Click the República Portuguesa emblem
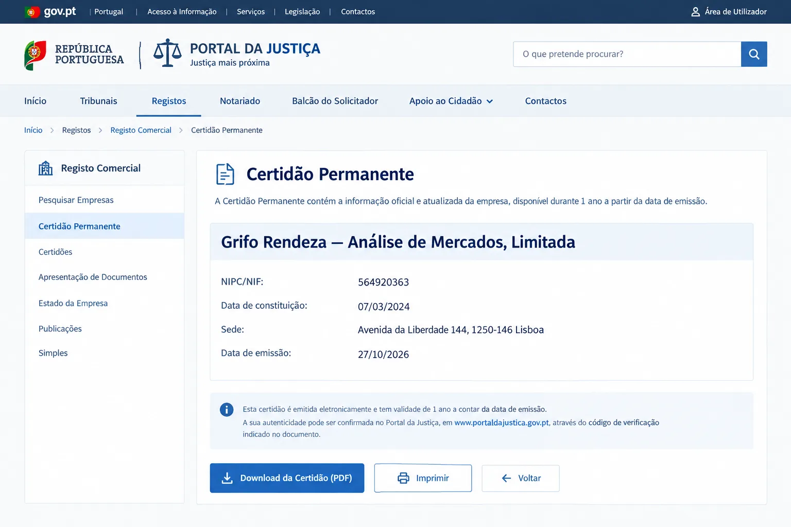 [35, 55]
